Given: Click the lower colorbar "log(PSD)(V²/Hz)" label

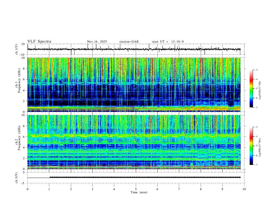Looking at the screenshot, I should (260, 148).
